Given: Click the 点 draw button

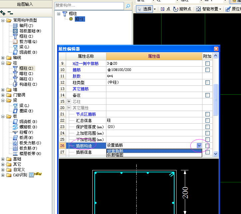Looking at the screenshot, I should click(166, 9).
